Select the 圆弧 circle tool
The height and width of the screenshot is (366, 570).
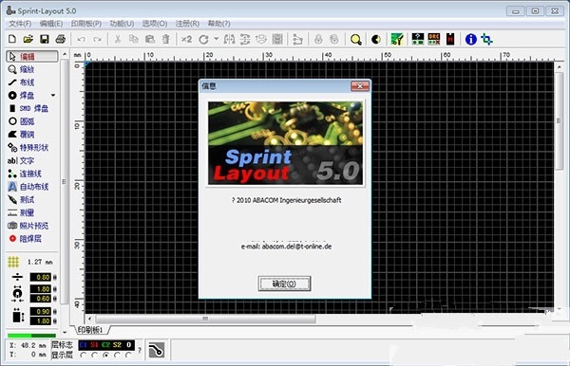[x=22, y=121]
